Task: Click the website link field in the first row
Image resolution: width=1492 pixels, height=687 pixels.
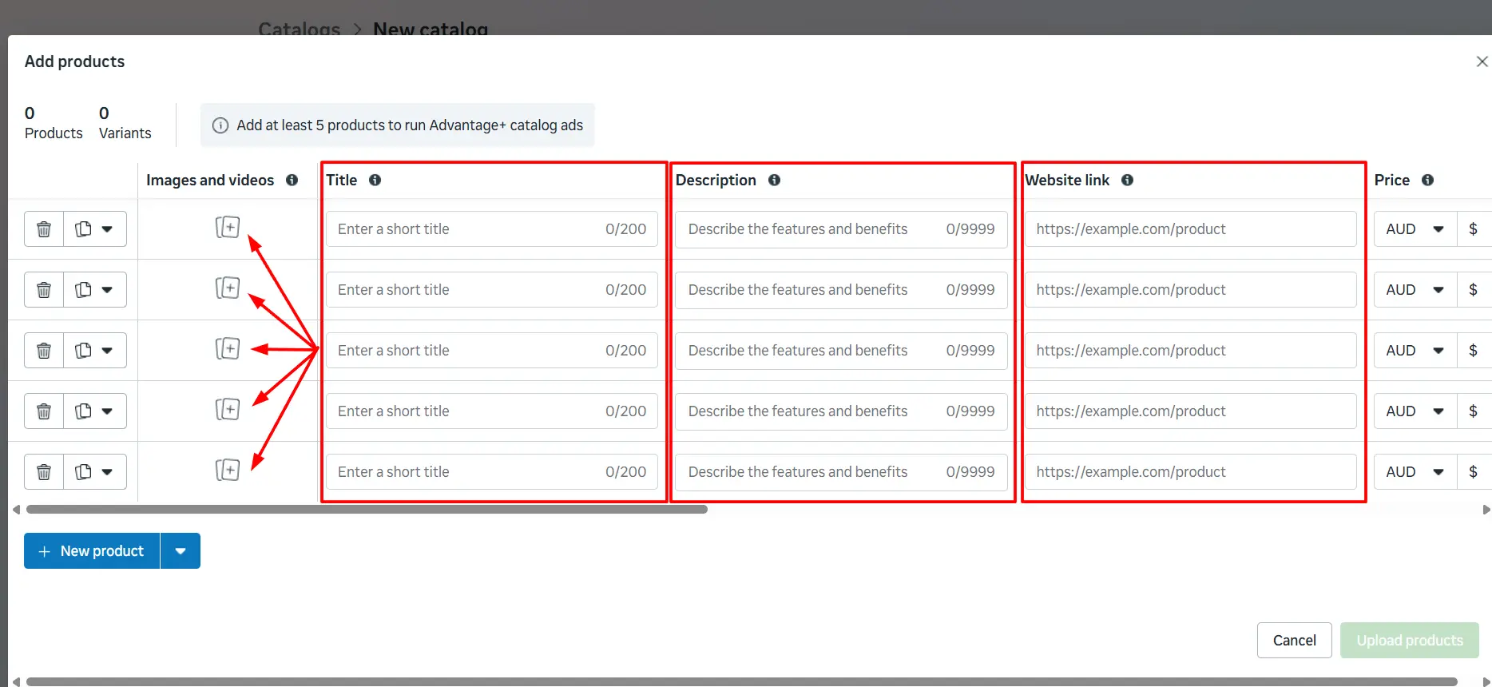Action: coord(1191,229)
